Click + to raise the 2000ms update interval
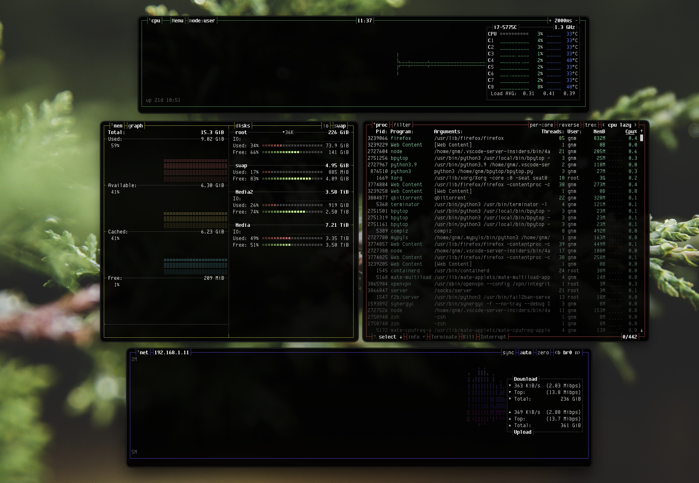699x483 pixels. (x=551, y=20)
